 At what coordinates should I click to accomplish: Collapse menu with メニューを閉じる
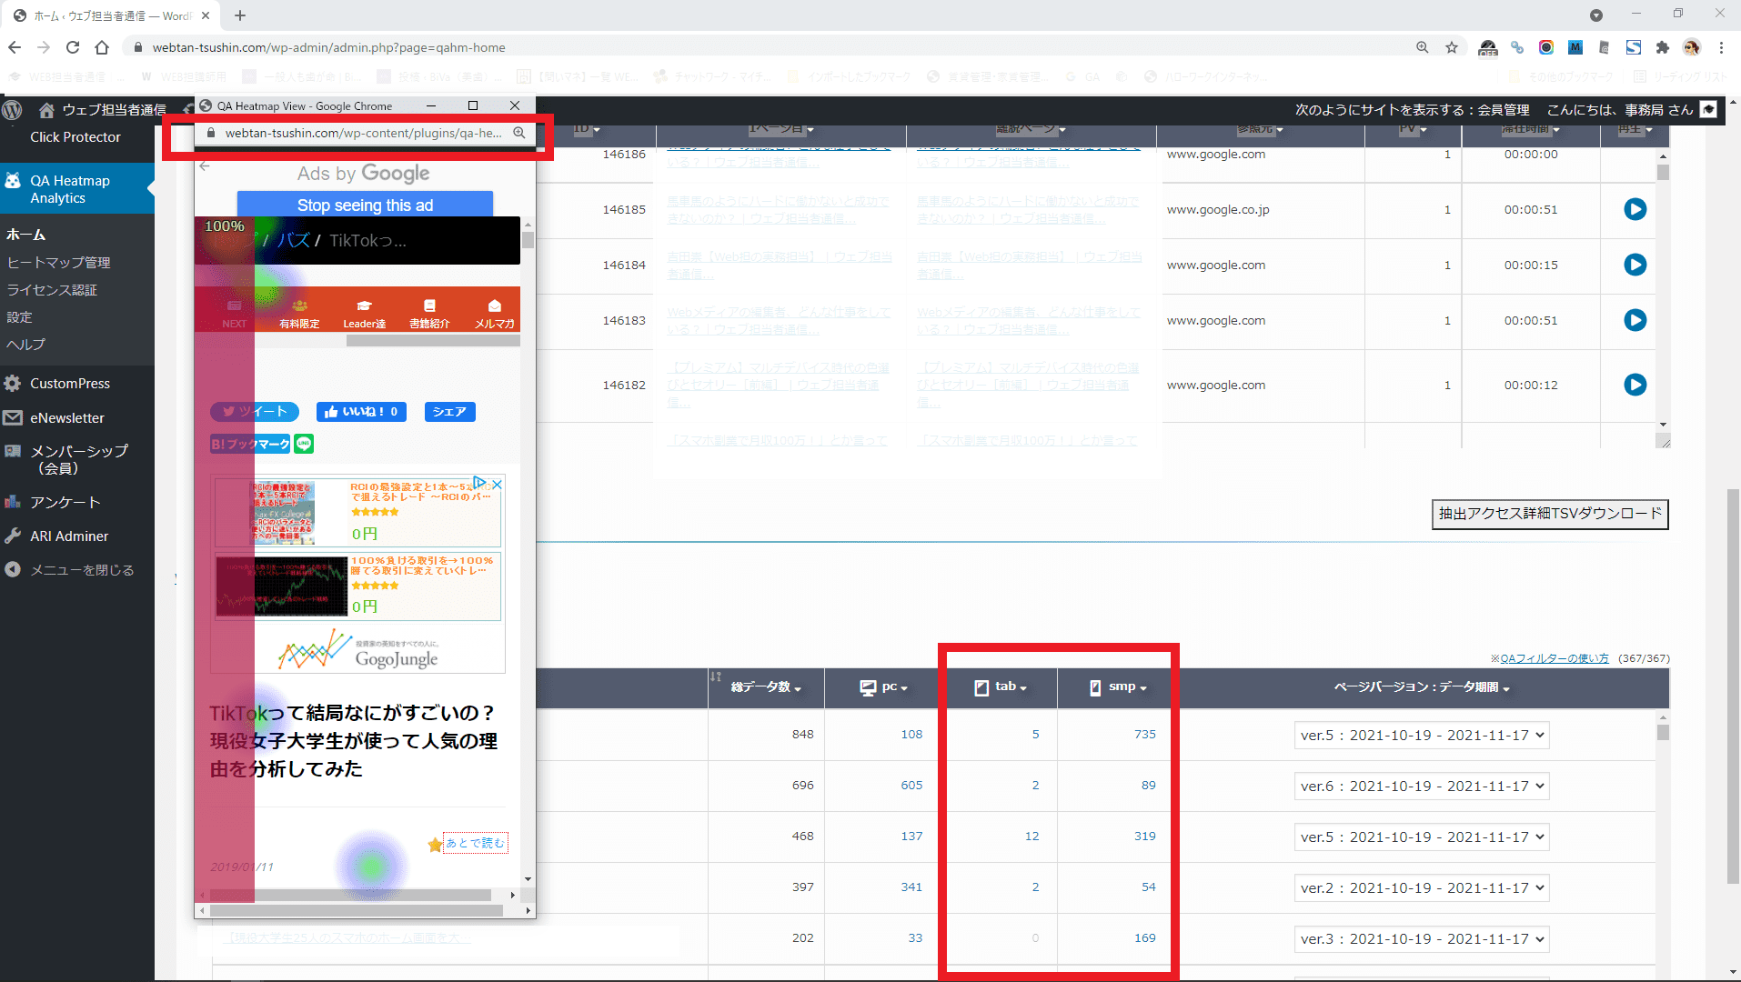click(82, 570)
